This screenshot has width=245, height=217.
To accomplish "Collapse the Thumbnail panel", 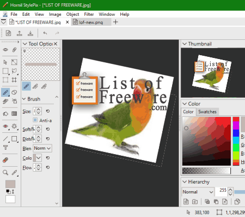I will (185, 44).
